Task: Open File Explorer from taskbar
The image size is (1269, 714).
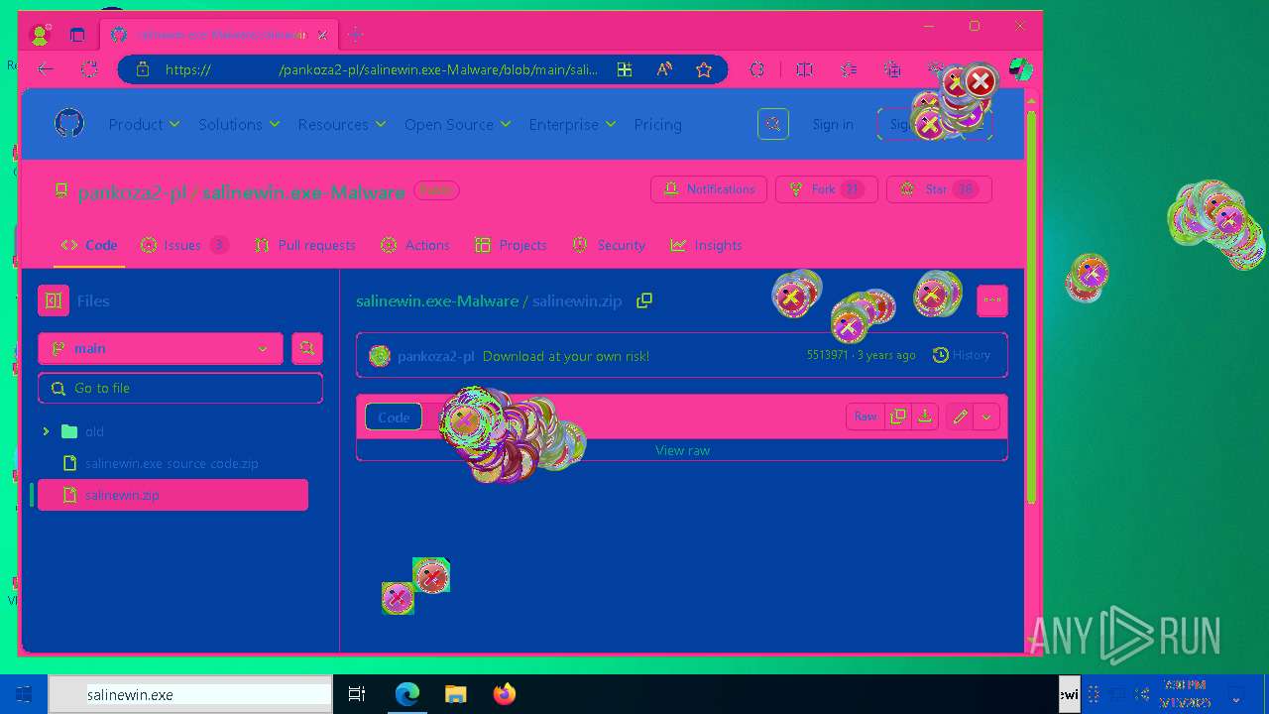Action: pos(456,694)
